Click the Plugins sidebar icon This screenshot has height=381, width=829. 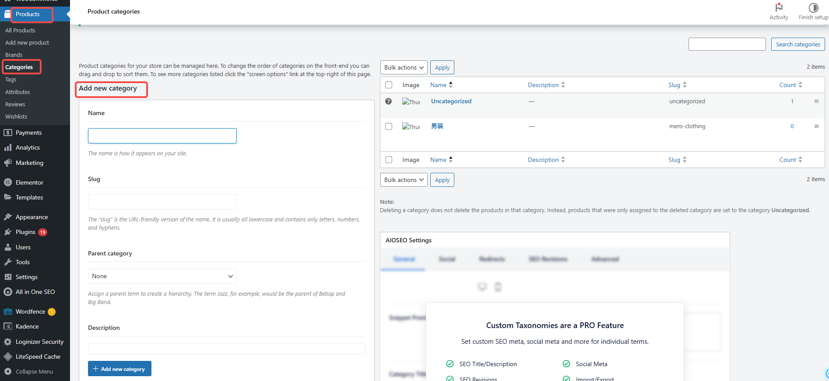point(8,232)
